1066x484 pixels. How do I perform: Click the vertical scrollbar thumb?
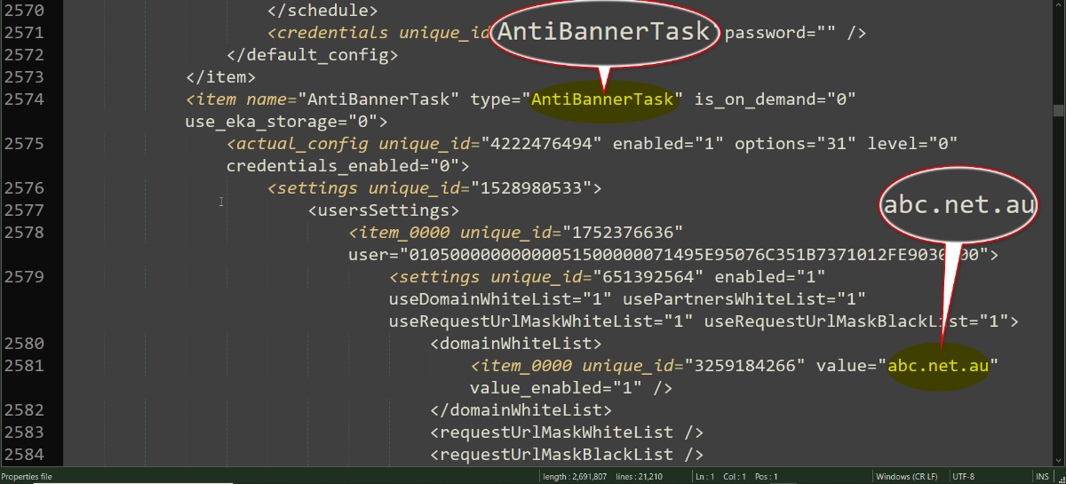click(1058, 110)
